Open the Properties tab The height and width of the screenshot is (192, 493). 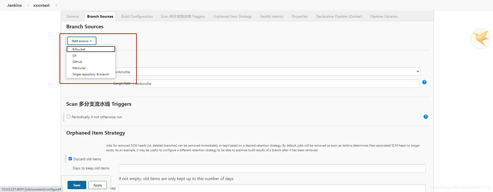point(300,16)
